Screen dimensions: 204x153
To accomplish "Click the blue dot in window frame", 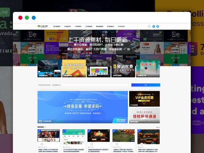I will [34, 18].
